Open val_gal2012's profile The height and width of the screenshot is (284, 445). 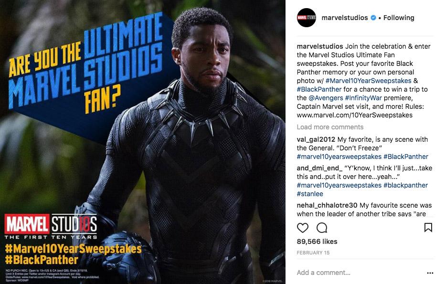coord(316,139)
